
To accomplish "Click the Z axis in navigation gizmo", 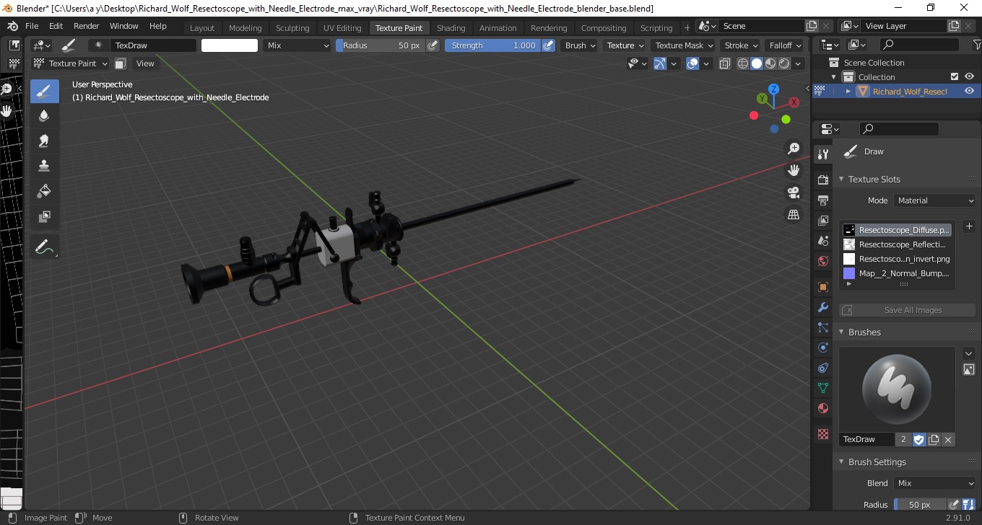I will pyautogui.click(x=773, y=89).
